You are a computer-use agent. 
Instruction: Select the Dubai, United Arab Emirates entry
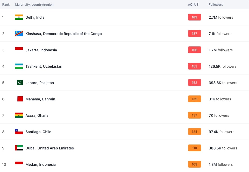(49, 148)
